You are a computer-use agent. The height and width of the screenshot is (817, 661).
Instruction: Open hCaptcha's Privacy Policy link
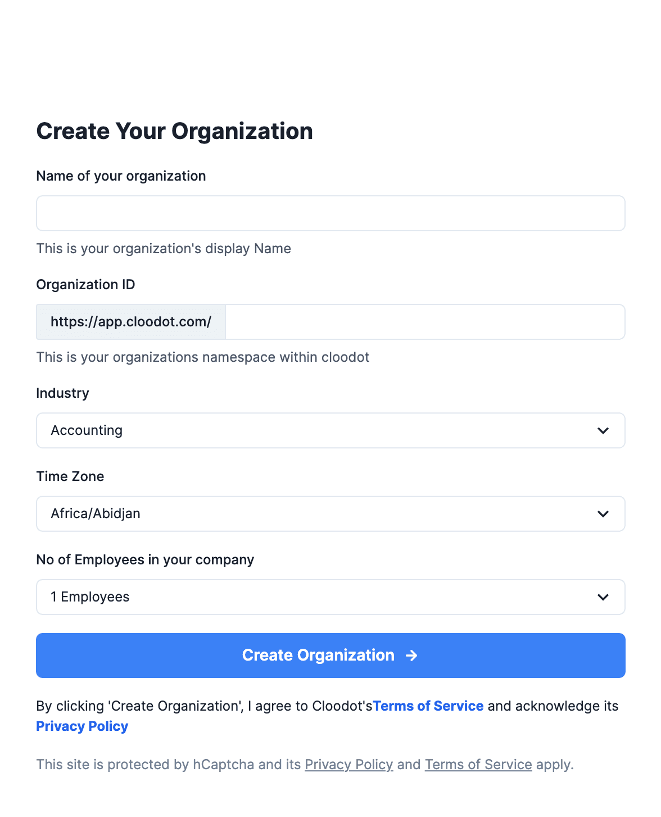pos(348,765)
